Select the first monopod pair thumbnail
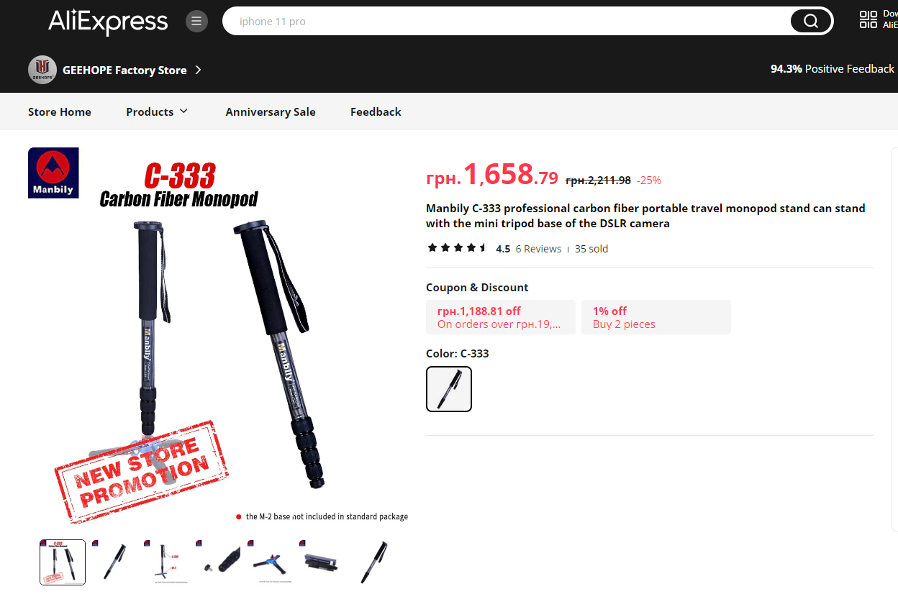Image resolution: width=898 pixels, height=607 pixels. tap(63, 562)
